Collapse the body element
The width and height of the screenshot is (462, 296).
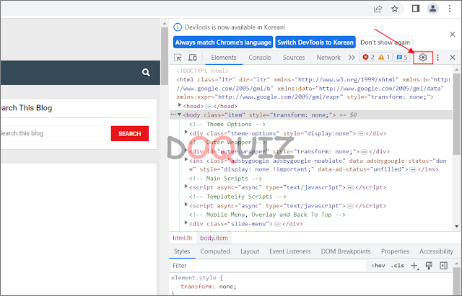[x=179, y=115]
